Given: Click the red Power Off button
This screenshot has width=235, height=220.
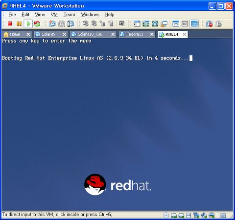Looking at the screenshot, I should [x=10, y=24].
